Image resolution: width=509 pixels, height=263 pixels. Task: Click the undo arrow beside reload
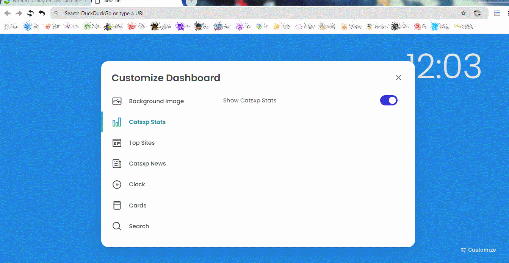[x=42, y=14]
